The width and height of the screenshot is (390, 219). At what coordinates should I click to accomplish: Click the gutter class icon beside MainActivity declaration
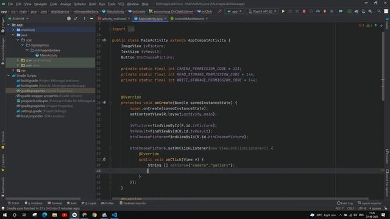(x=104, y=40)
